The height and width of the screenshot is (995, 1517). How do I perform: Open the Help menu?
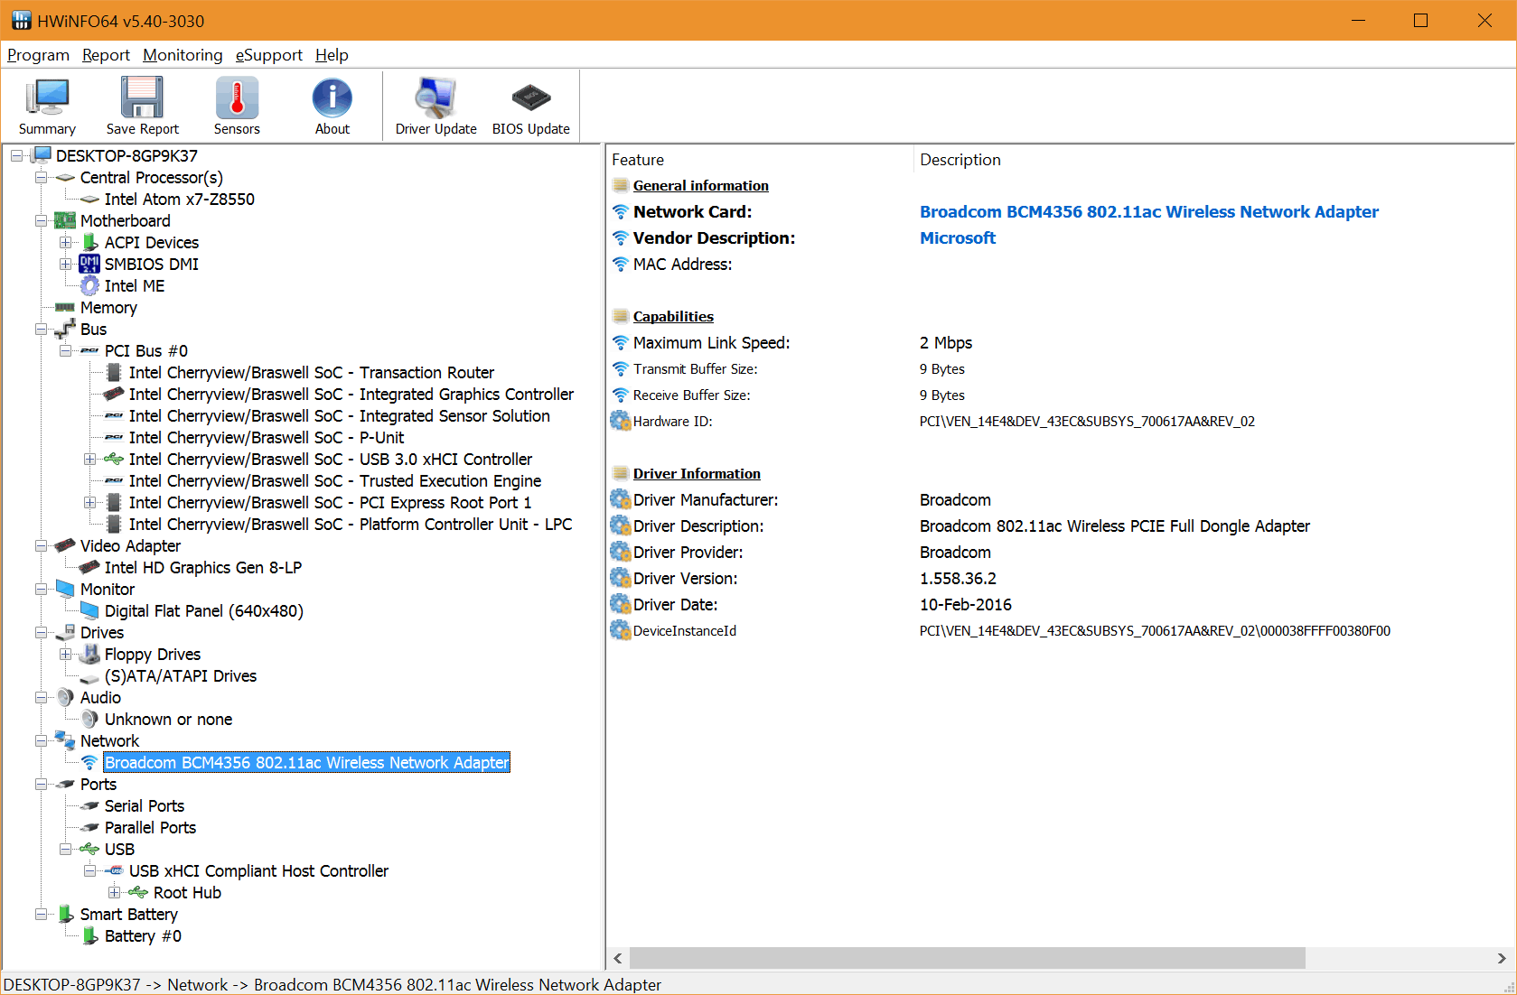(x=332, y=55)
